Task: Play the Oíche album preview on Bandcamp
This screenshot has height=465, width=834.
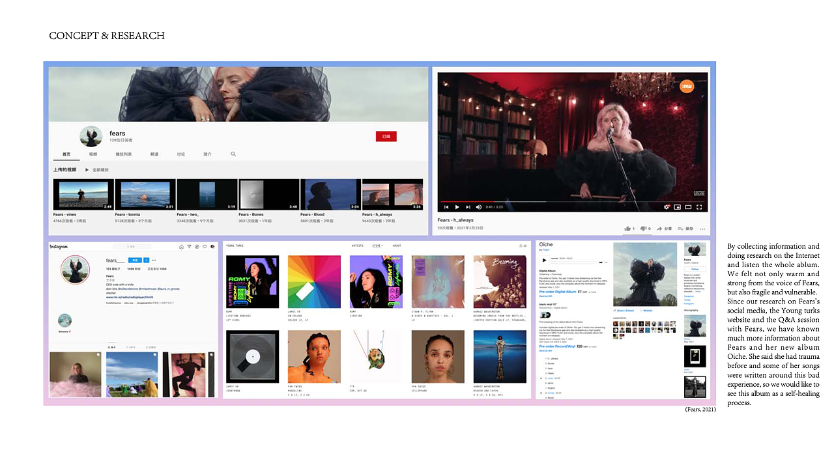Action: tap(545, 259)
